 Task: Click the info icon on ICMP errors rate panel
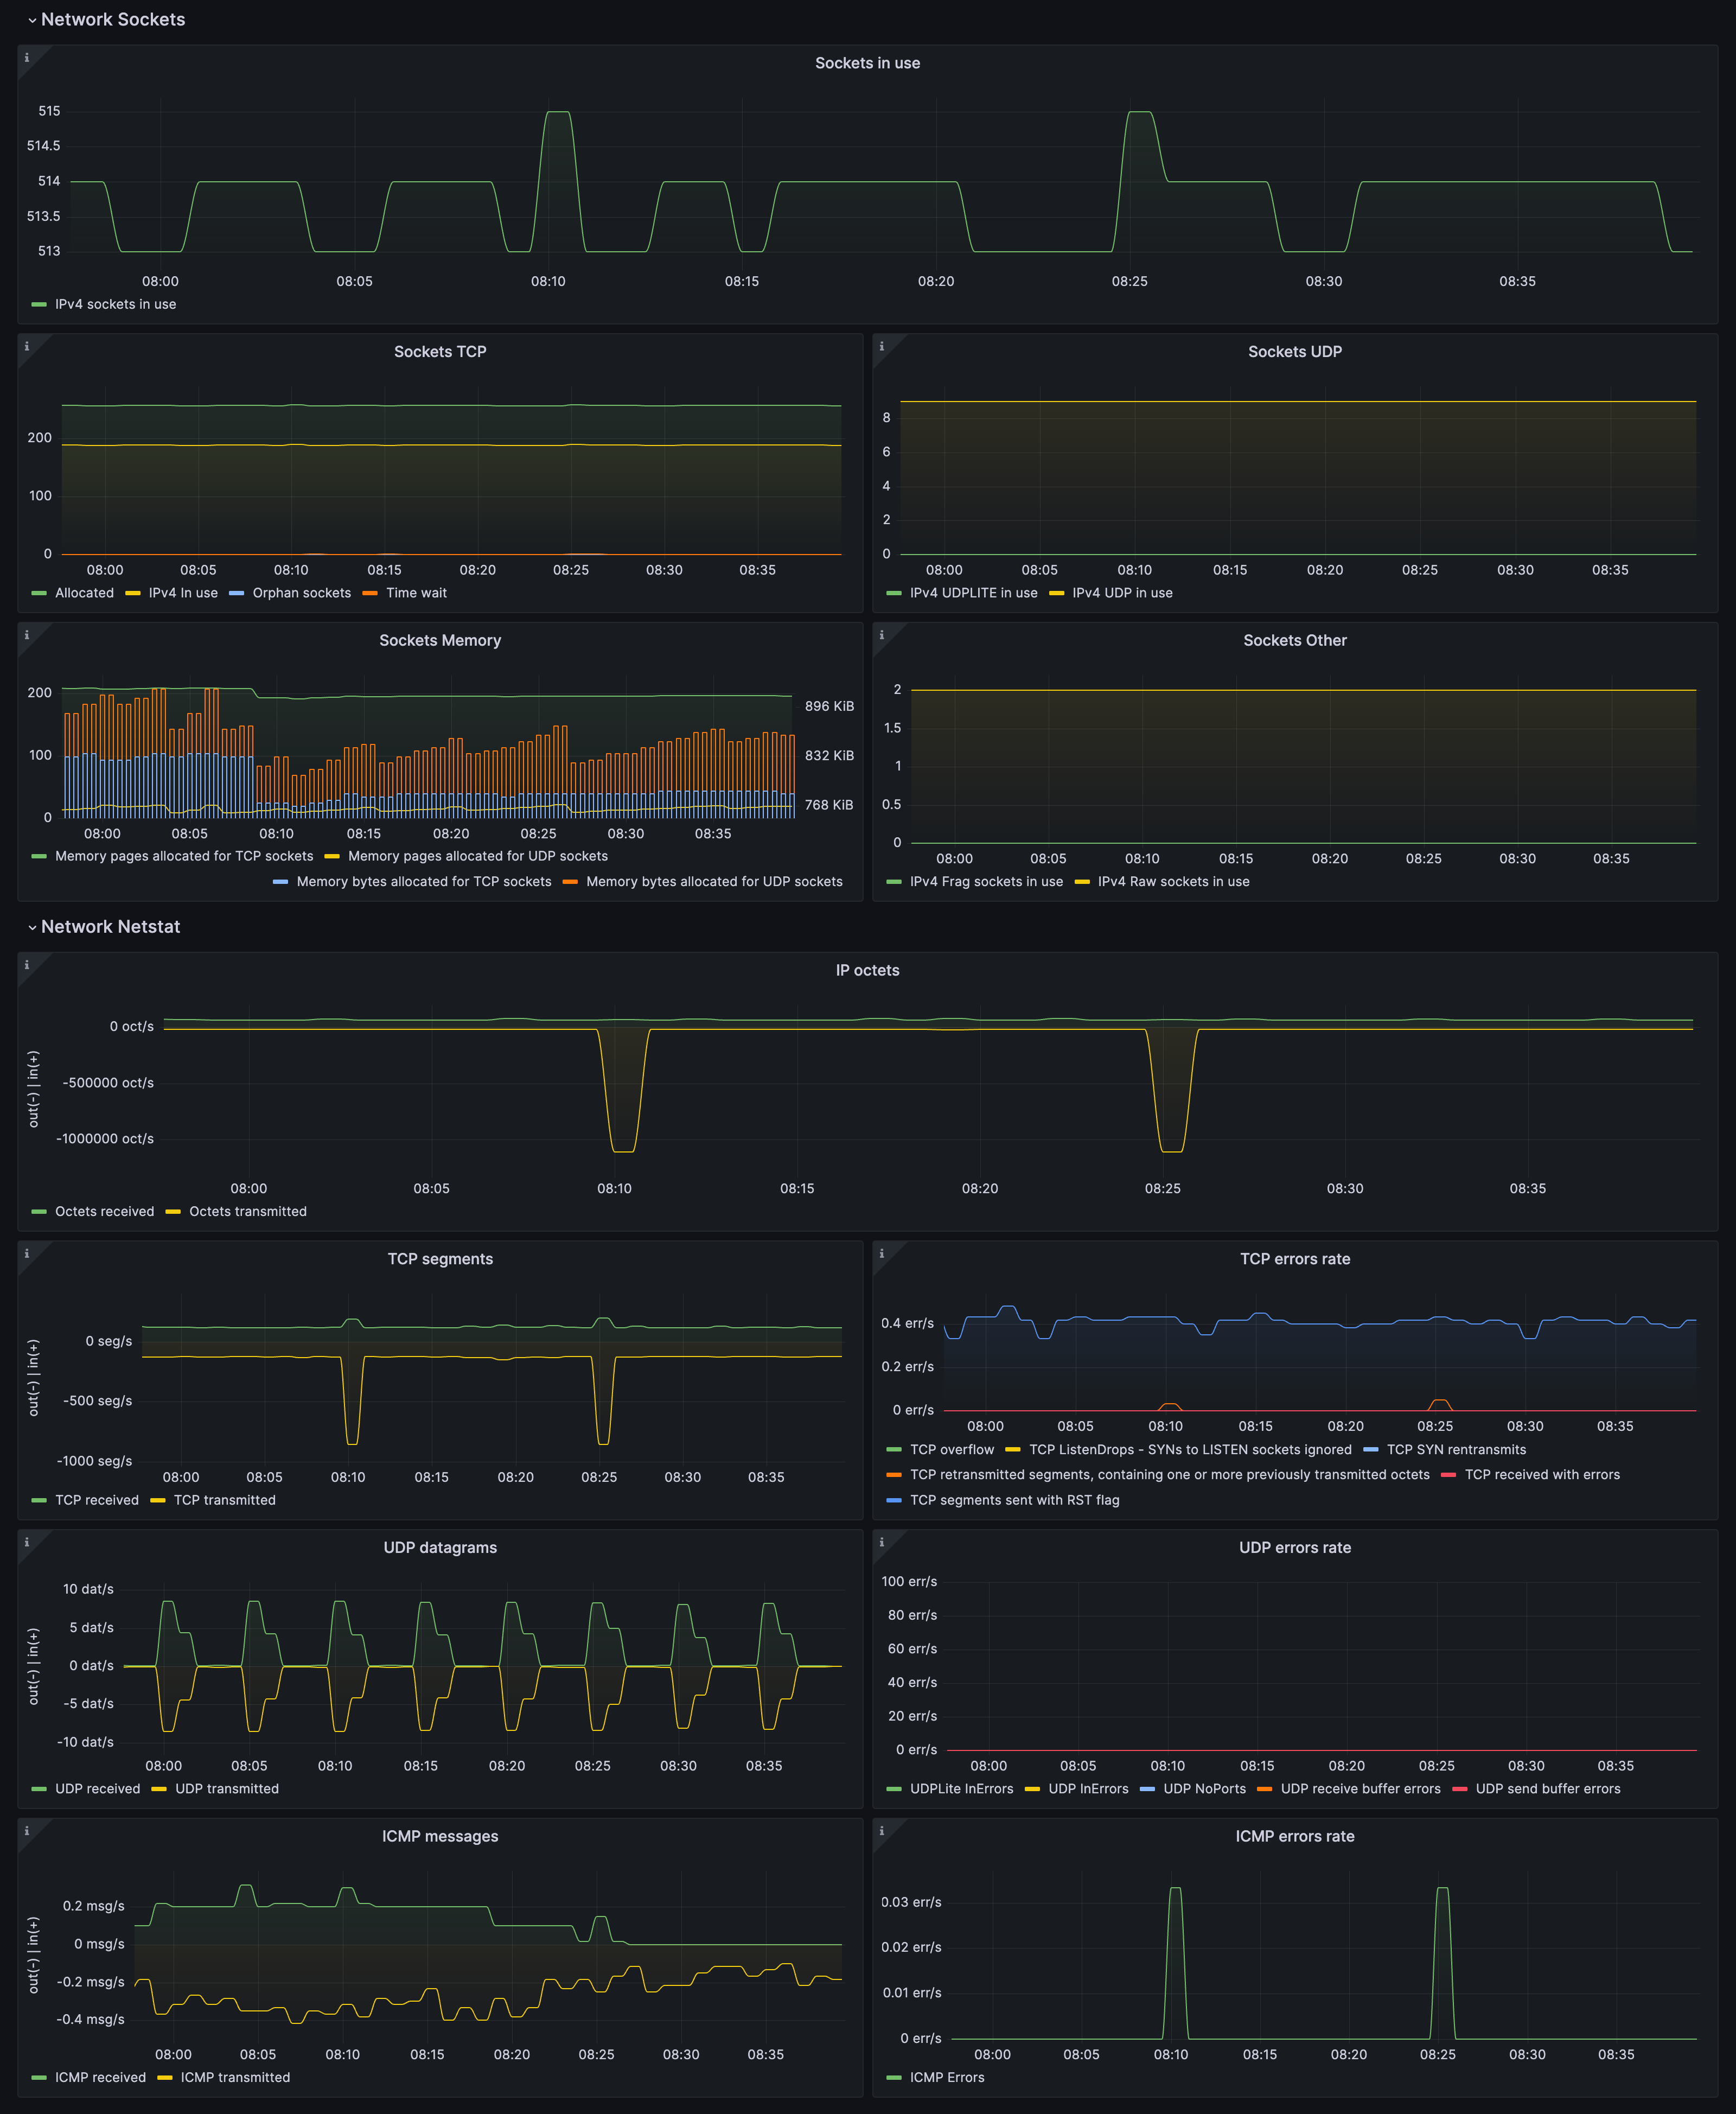pos(881,1831)
